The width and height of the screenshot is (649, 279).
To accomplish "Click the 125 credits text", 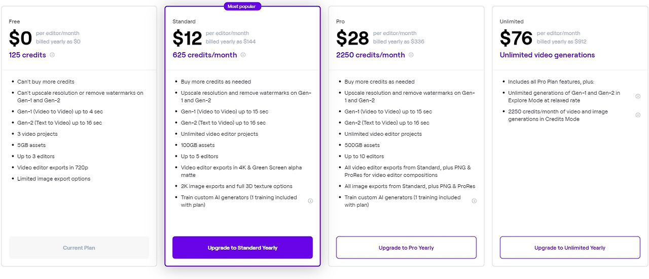I will point(27,55).
